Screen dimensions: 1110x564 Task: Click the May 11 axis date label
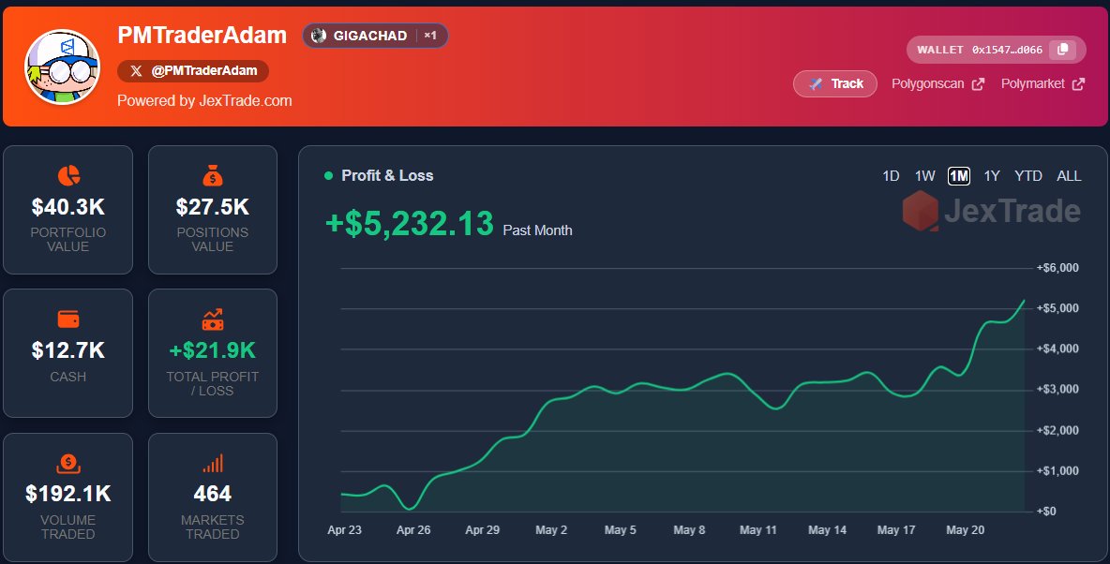pyautogui.click(x=758, y=530)
